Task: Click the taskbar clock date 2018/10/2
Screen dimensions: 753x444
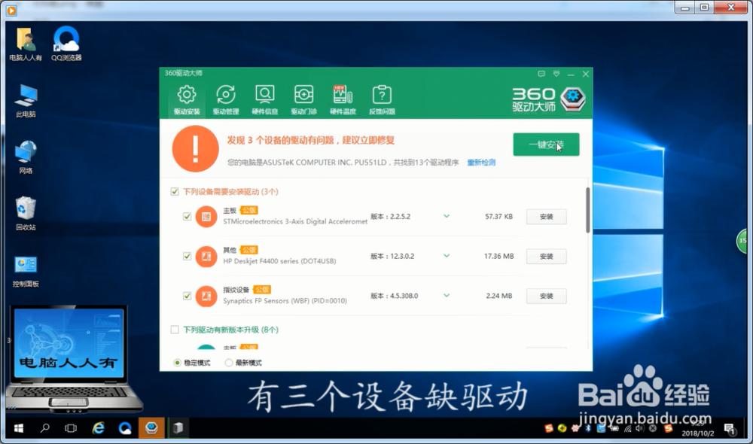Action: [x=698, y=433]
